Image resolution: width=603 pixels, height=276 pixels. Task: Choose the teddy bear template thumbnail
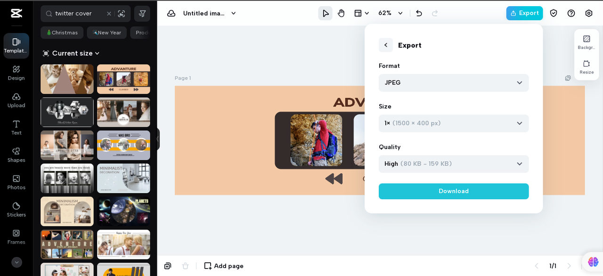click(x=67, y=79)
